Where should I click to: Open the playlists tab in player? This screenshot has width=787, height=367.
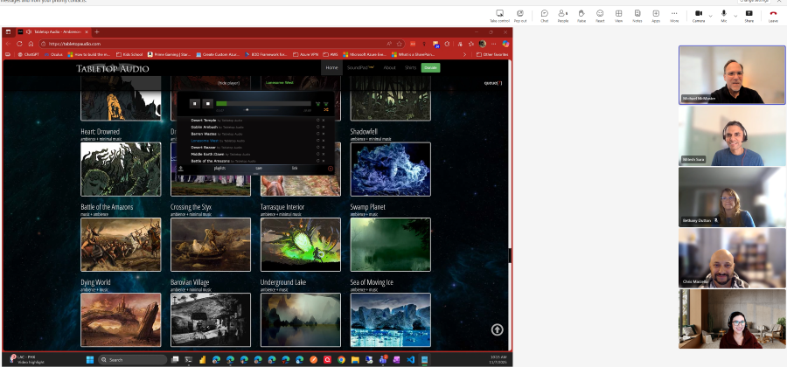219,168
